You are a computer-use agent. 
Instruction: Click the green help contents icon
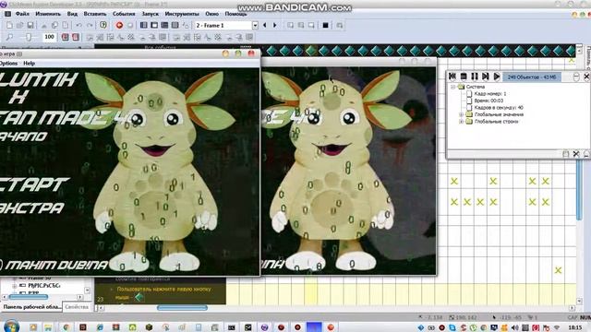(x=103, y=25)
